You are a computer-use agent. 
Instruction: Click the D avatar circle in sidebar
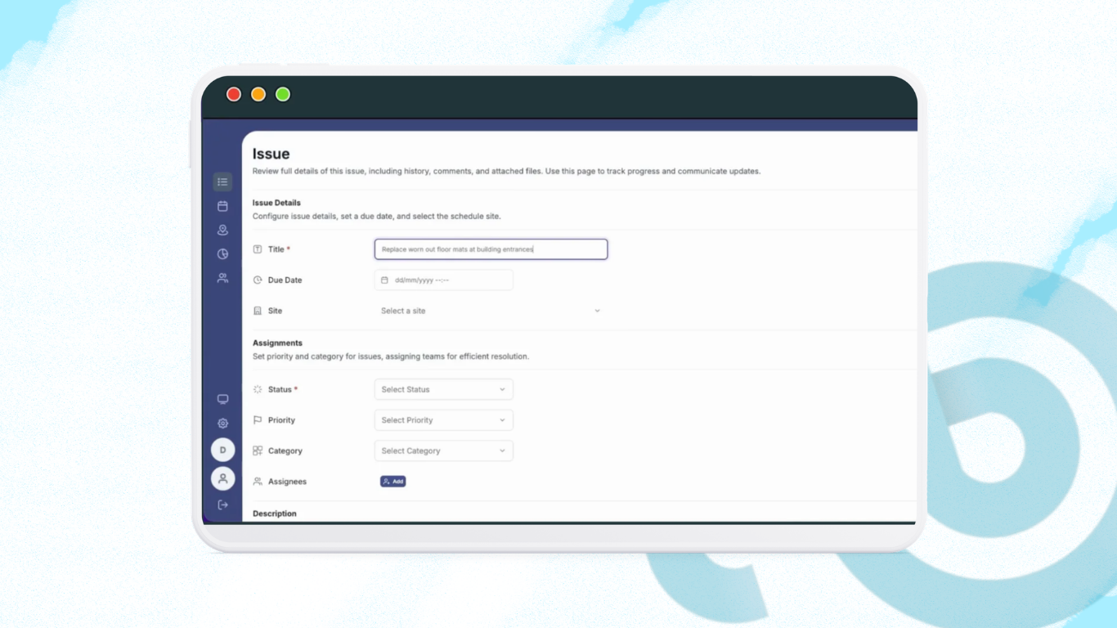(222, 450)
